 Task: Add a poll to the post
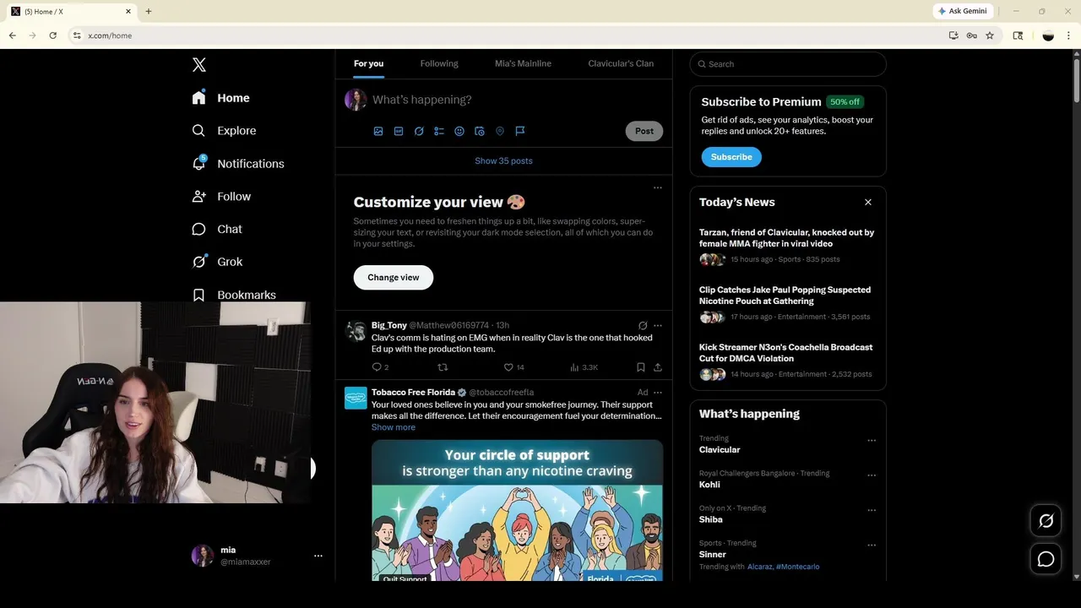[439, 131]
